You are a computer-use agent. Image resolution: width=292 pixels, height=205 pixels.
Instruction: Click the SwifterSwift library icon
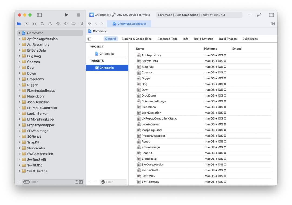(x=139, y=170)
